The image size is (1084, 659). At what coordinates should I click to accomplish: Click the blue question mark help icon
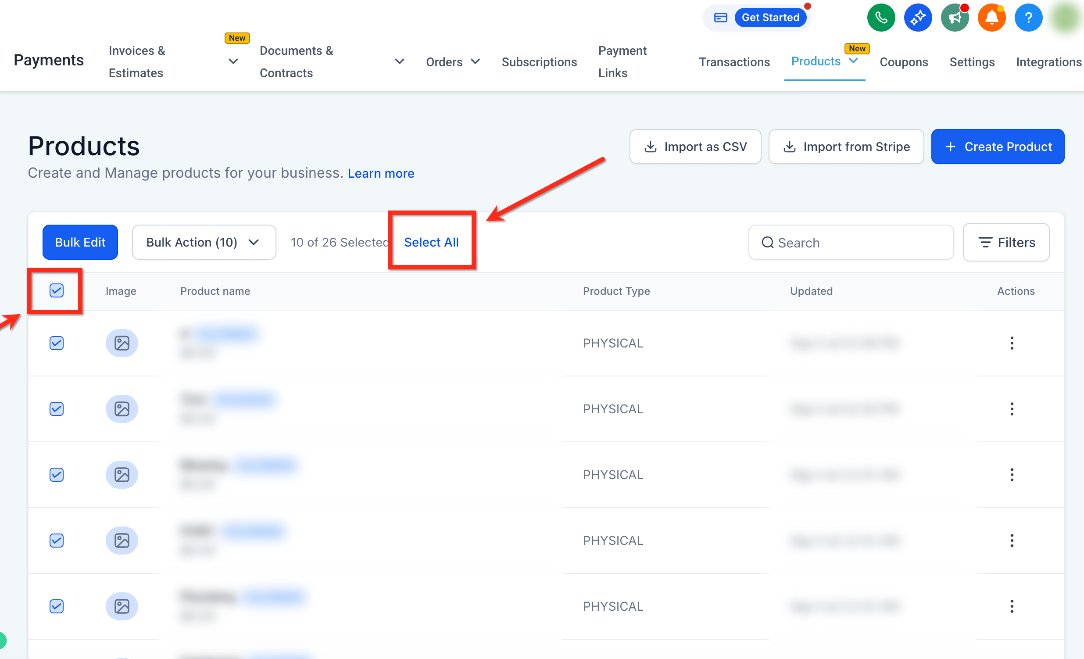coord(1028,18)
